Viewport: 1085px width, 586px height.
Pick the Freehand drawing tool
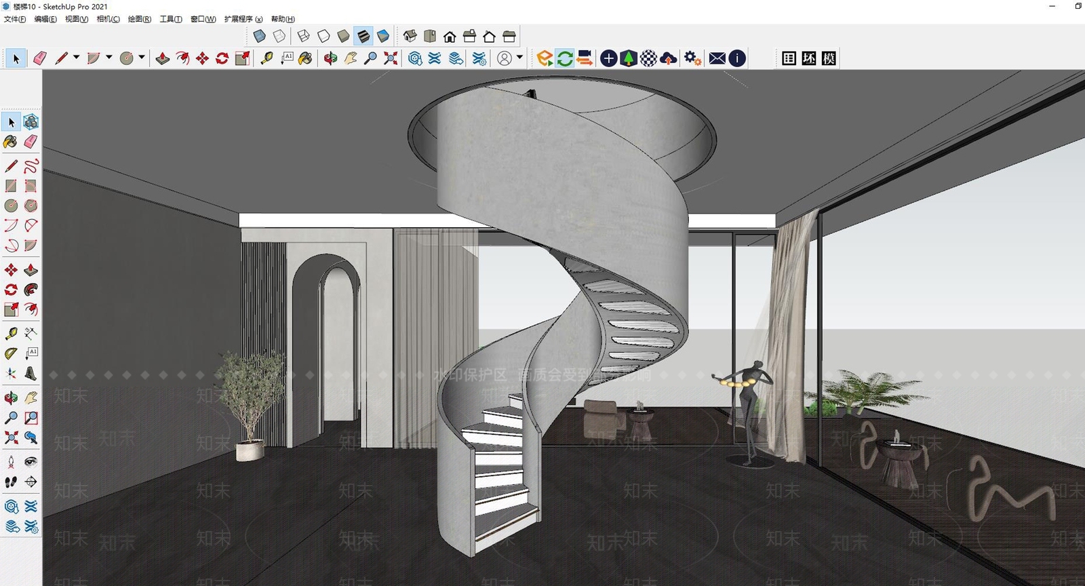click(31, 166)
